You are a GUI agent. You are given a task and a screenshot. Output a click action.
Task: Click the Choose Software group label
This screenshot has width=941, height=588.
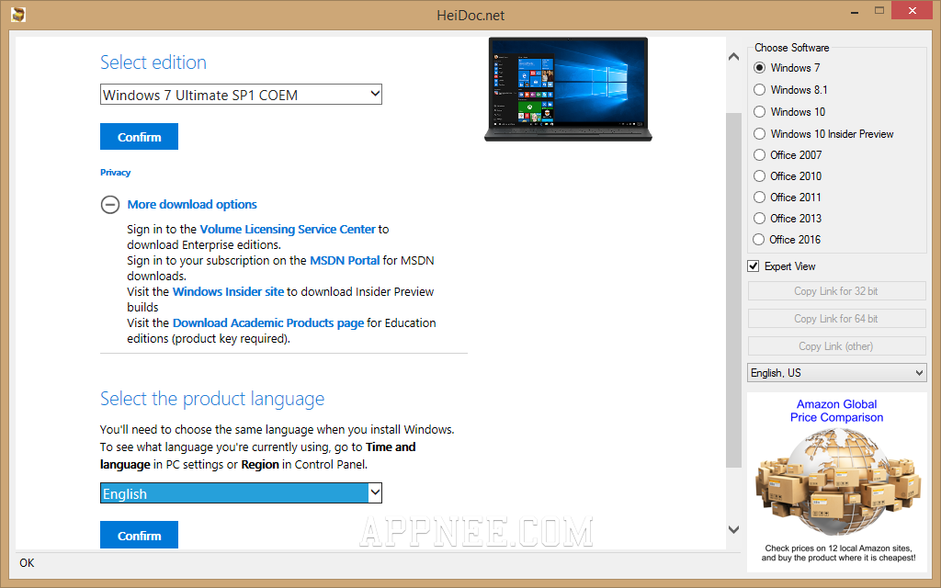[x=791, y=48]
